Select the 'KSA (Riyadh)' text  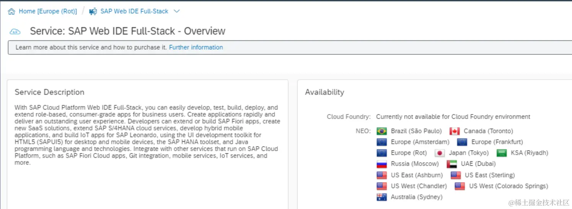(530, 153)
